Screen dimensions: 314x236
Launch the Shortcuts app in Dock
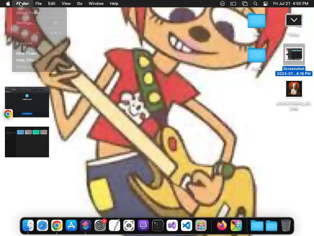point(86,225)
